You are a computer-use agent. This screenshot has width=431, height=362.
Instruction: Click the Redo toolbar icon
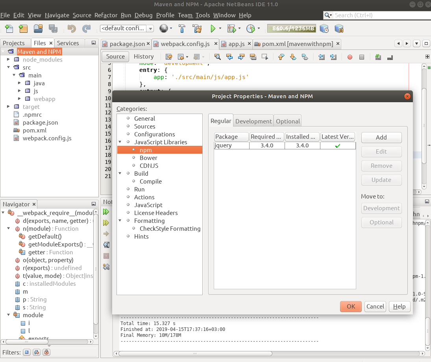pos(86,29)
